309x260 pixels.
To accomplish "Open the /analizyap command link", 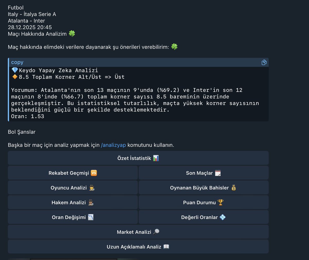I will click(x=113, y=145).
